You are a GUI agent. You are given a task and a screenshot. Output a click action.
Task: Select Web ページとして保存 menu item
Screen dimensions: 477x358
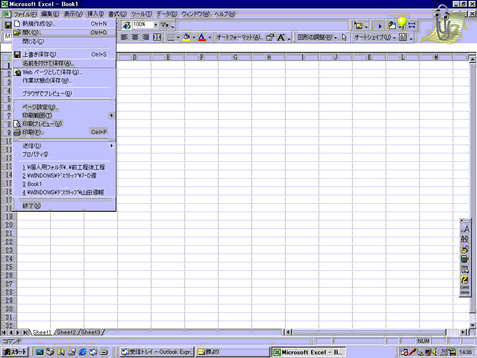(64, 72)
